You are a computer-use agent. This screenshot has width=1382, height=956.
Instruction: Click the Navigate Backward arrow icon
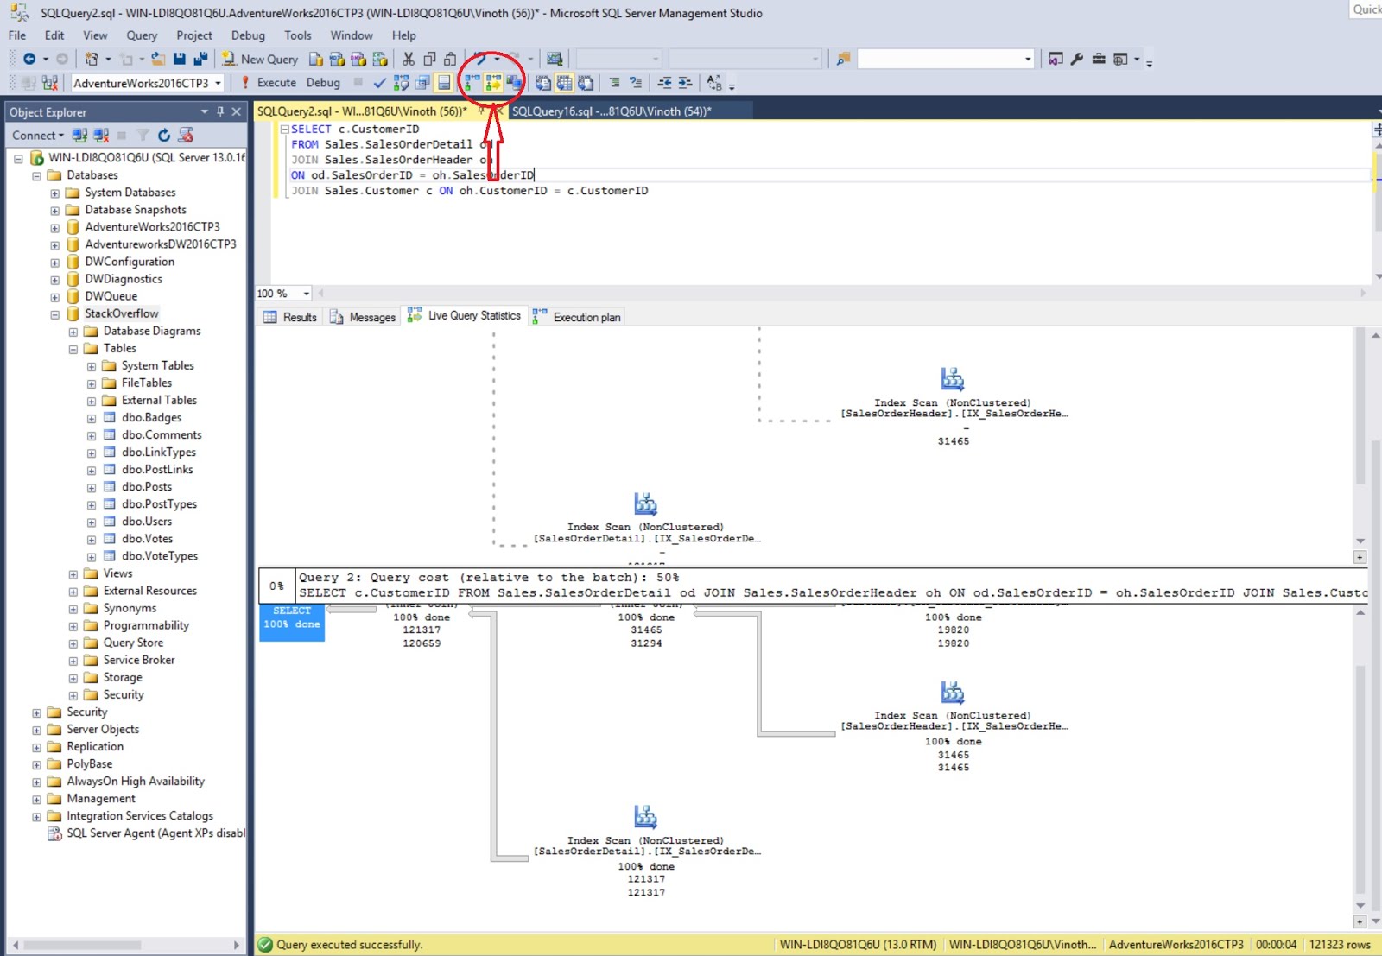pyautogui.click(x=29, y=59)
